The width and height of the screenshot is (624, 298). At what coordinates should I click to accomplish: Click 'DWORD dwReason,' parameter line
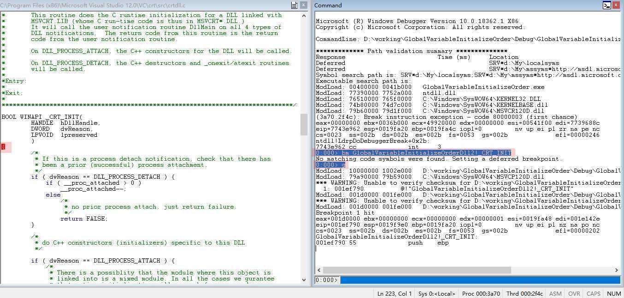coord(62,129)
